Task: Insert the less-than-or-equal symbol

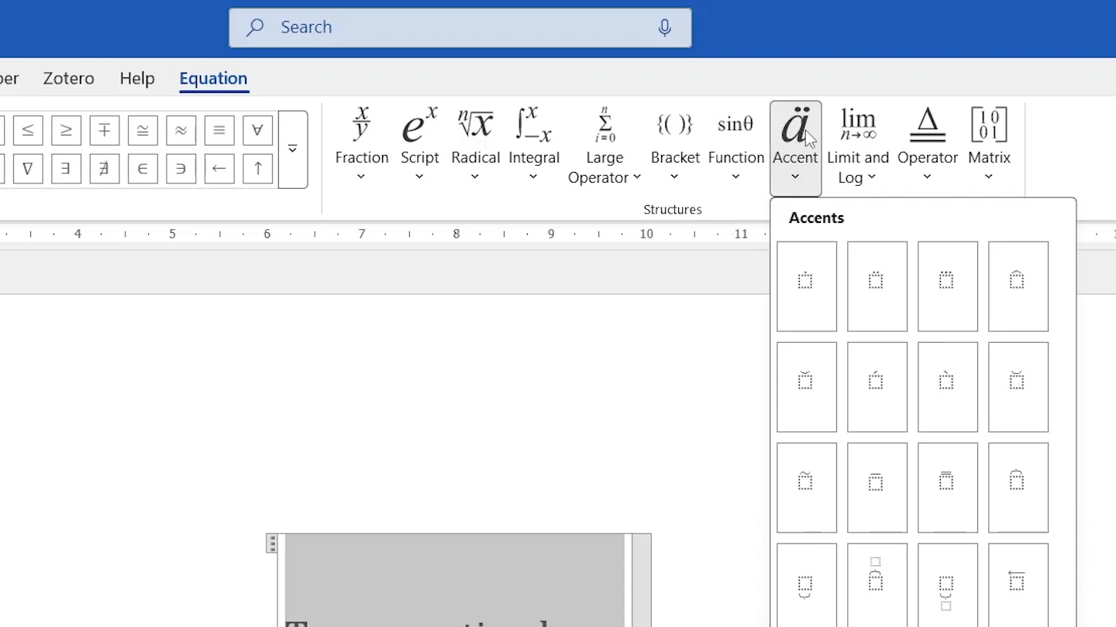Action: 28,131
